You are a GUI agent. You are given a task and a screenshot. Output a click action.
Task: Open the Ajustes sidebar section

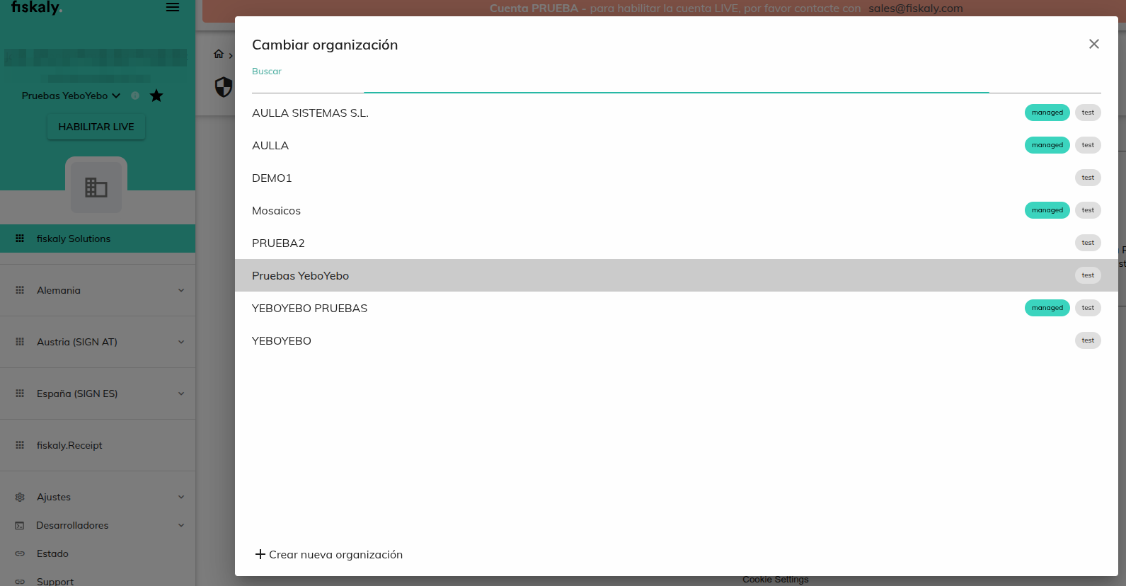tap(98, 497)
